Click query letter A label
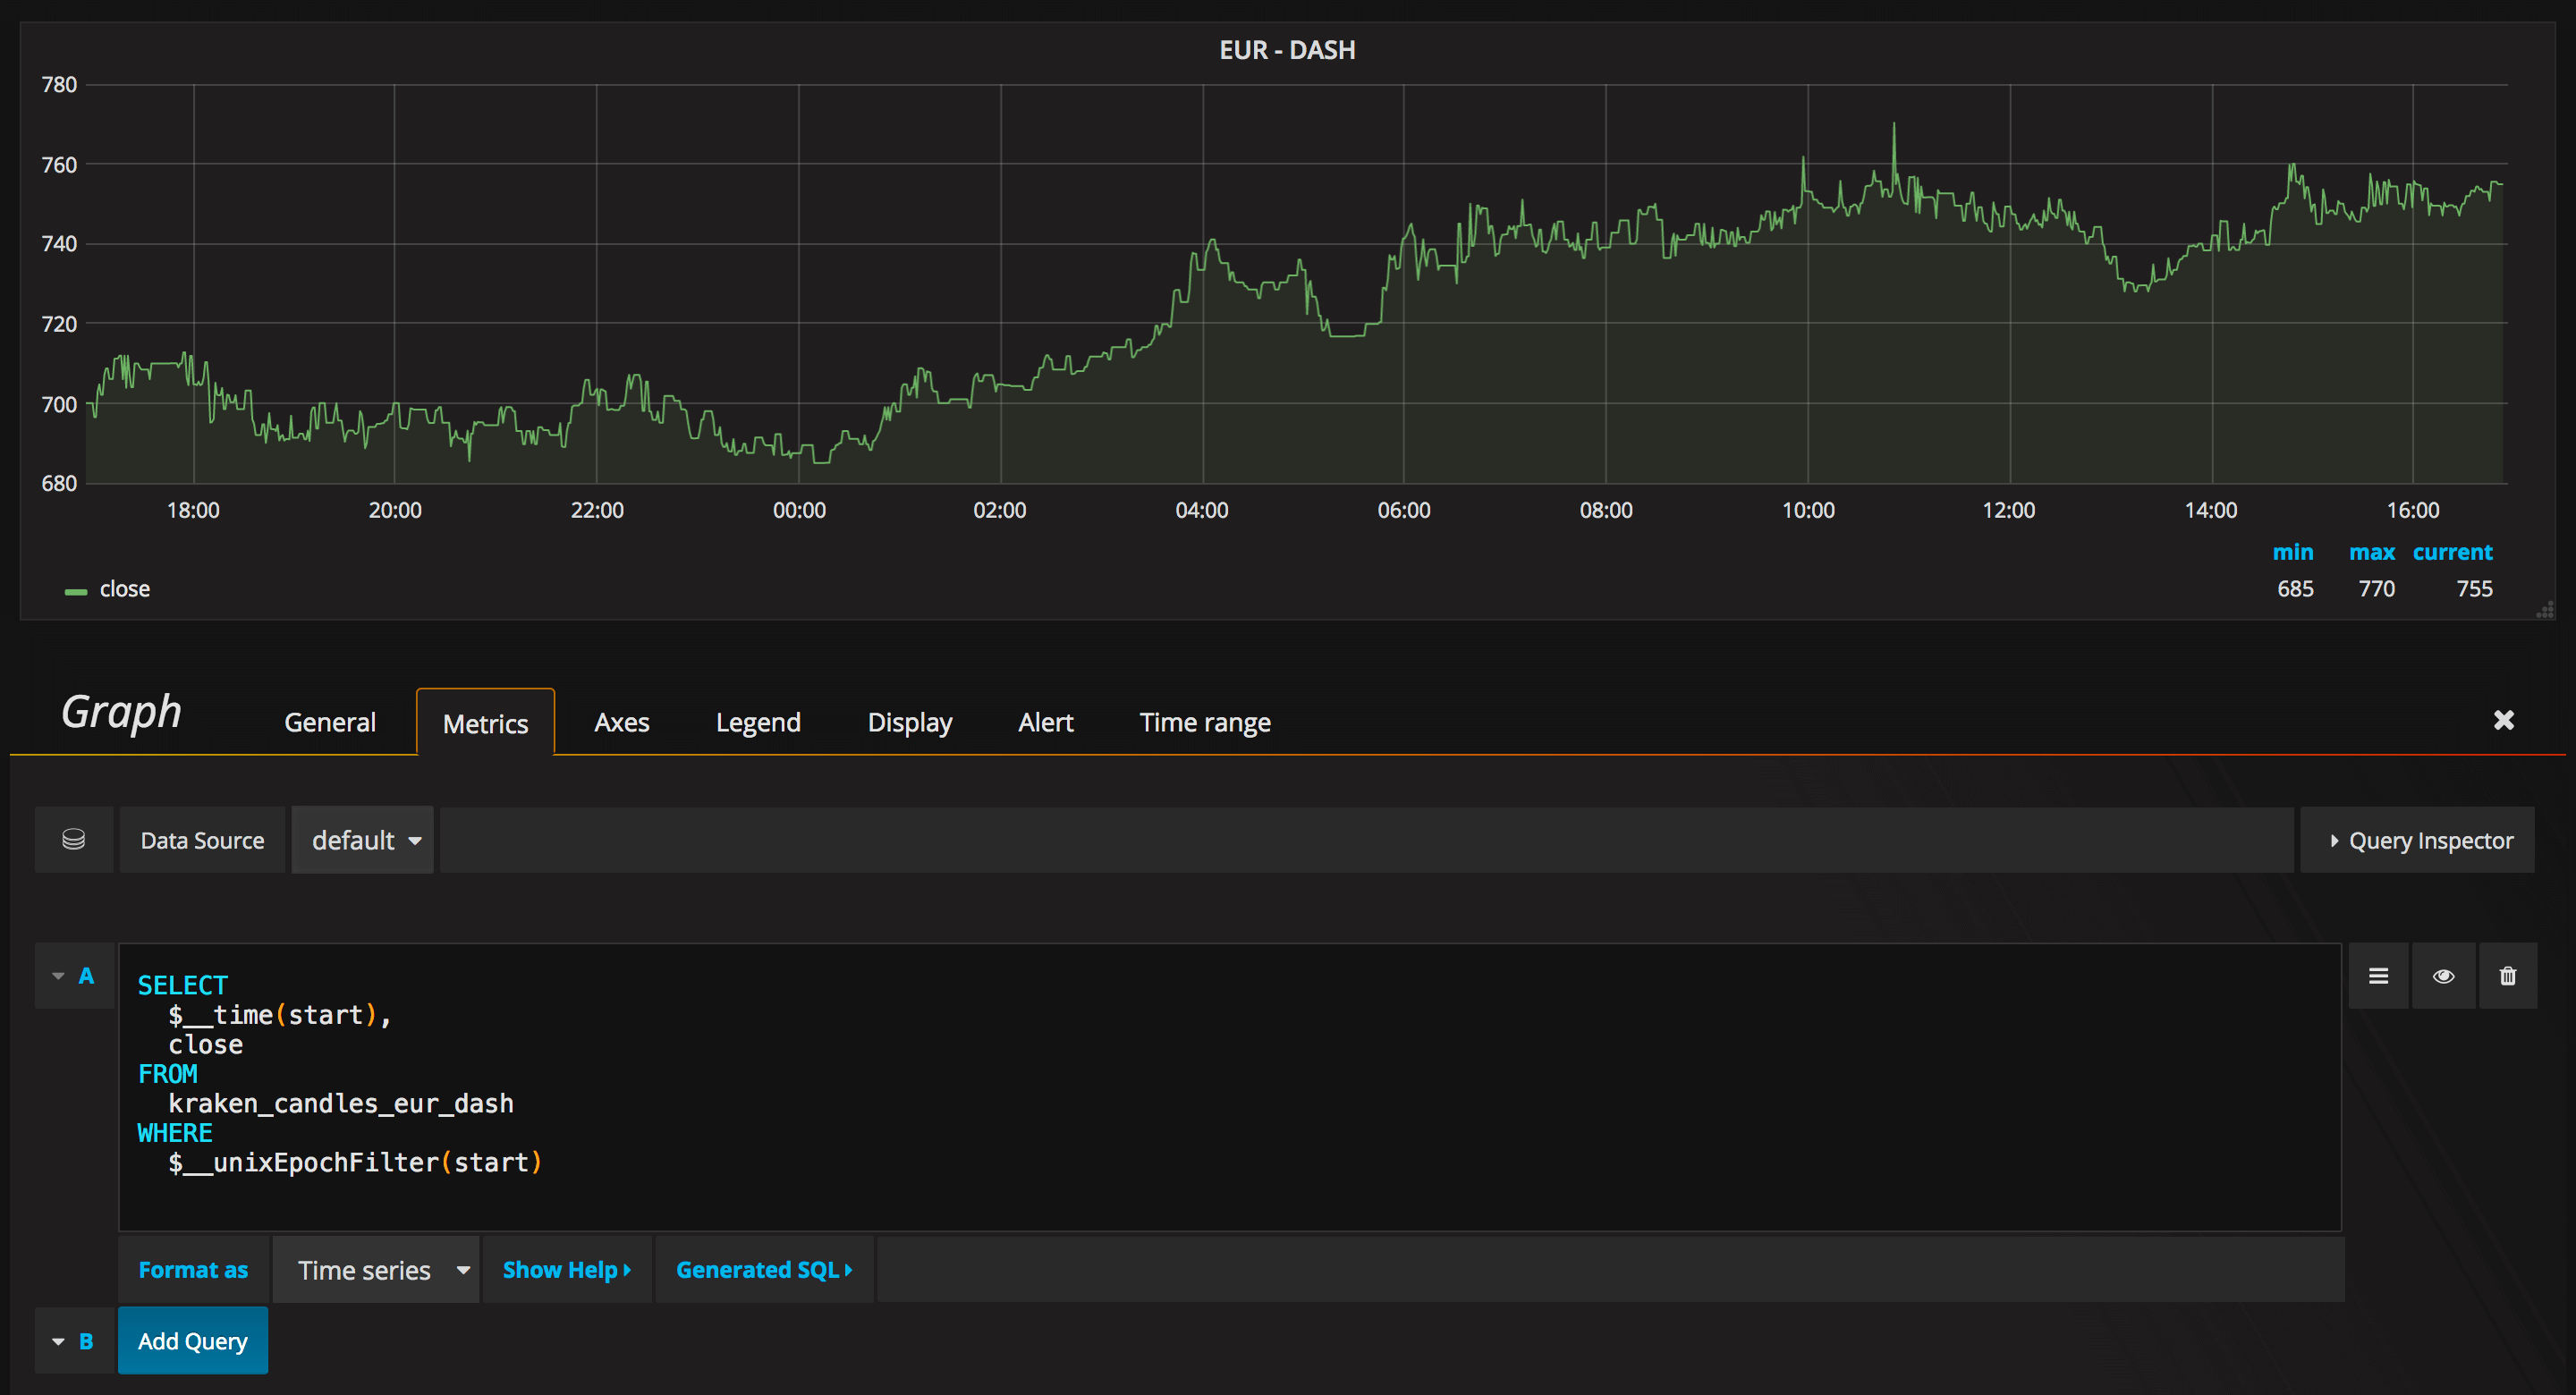Viewport: 2576px width, 1395px height. [86, 976]
